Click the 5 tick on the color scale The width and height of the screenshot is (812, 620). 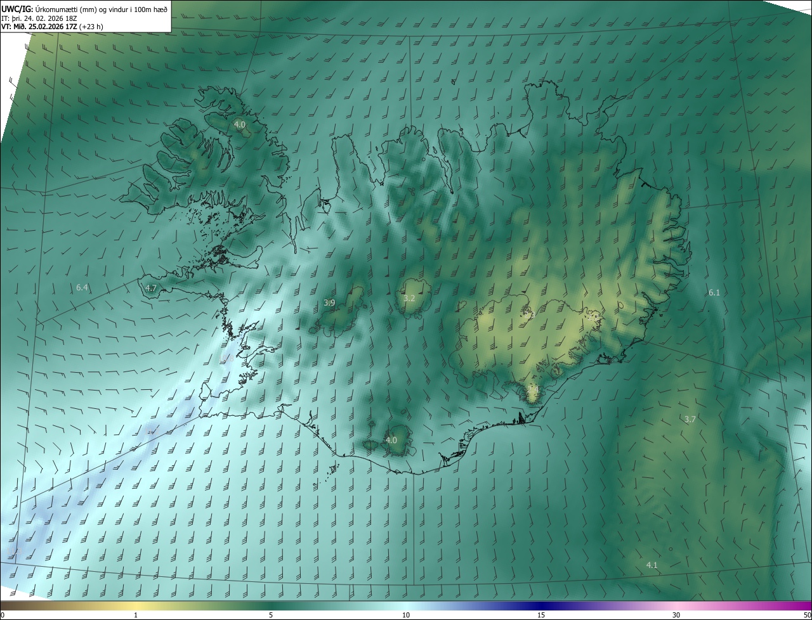click(x=271, y=615)
